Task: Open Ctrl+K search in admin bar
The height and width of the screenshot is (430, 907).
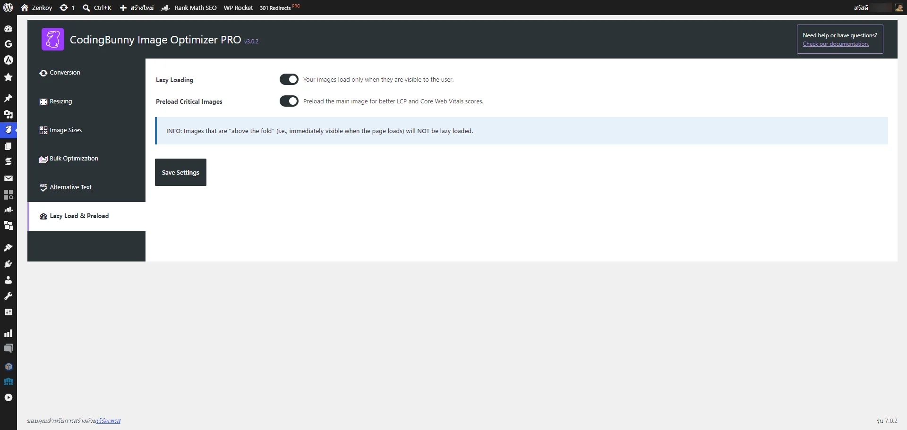Action: tap(97, 8)
